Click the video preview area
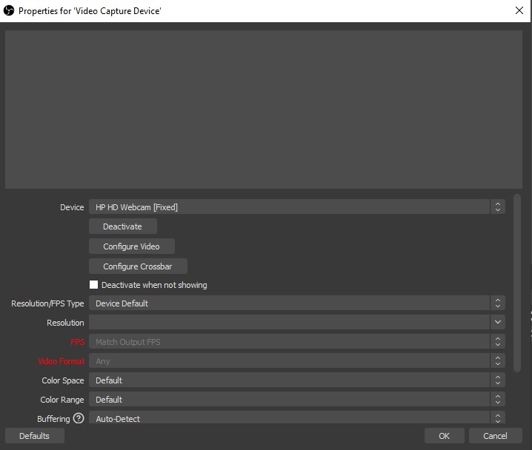 click(x=264, y=110)
